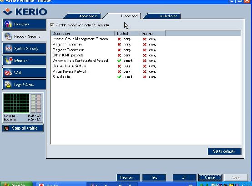Select the Other ICMP packets description

point(68,55)
